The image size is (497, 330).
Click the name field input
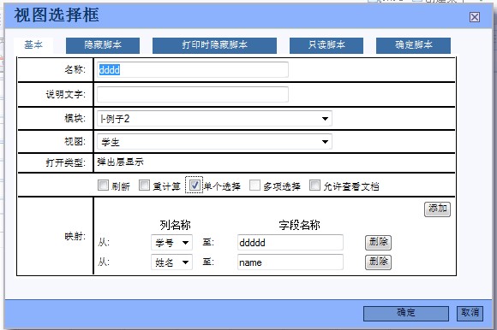tap(290, 262)
